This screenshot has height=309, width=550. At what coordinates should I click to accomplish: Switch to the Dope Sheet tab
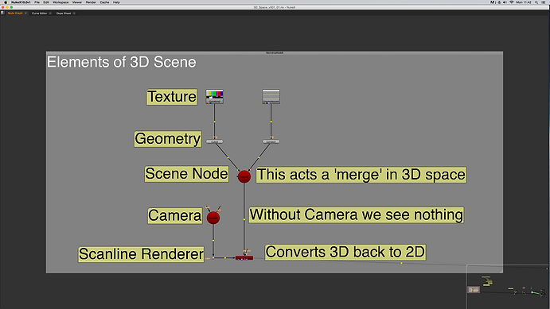(x=64, y=14)
